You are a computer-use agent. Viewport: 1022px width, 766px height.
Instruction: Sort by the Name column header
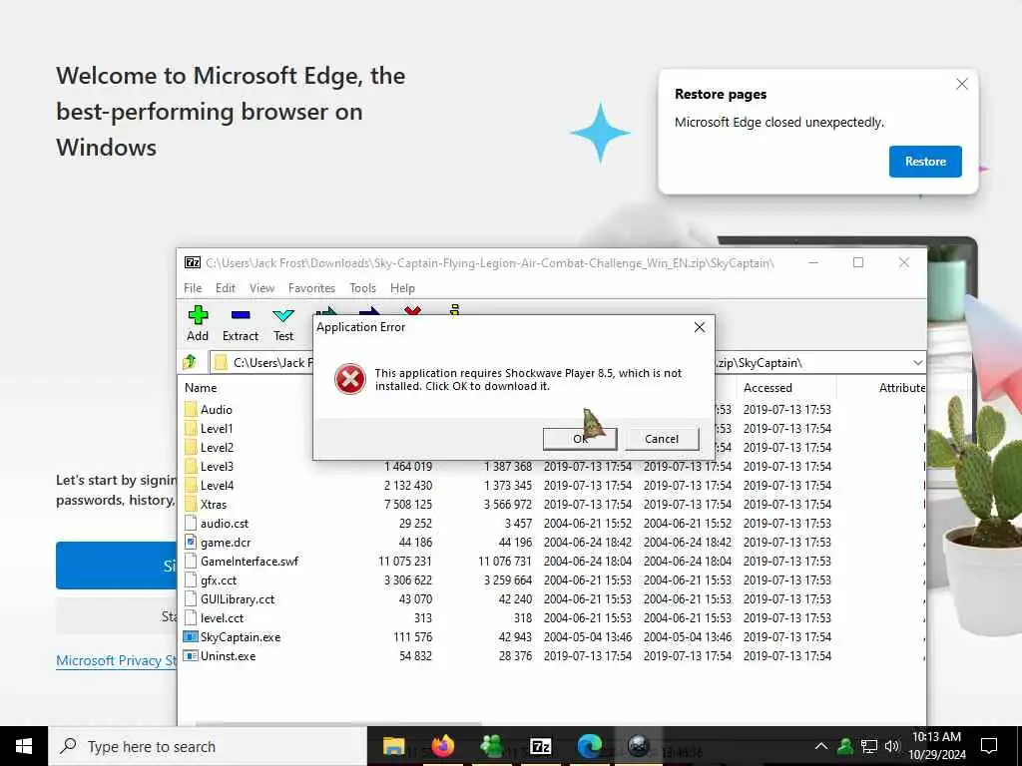[x=200, y=388]
